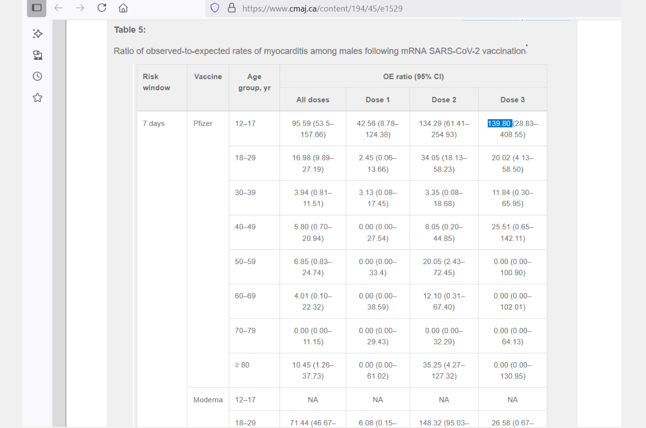The image size is (646, 428).
Task: Open the browser home page
Action: click(123, 8)
